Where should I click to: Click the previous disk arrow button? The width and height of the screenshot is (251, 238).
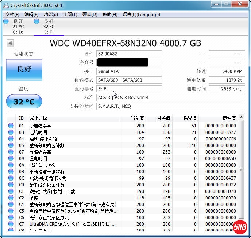pos(10,43)
